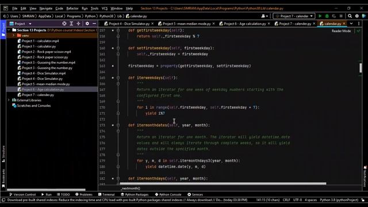368x207 pixels.
Task: Expand all icon in Project panel
Action: [x=71, y=24]
